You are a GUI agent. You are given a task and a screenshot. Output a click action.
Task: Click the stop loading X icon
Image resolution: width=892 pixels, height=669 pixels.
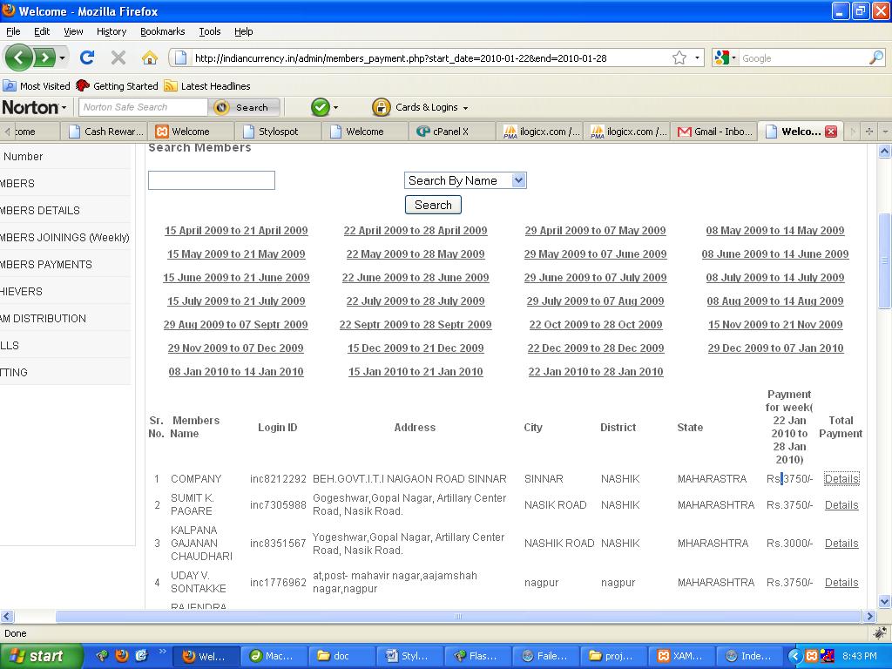[118, 57]
